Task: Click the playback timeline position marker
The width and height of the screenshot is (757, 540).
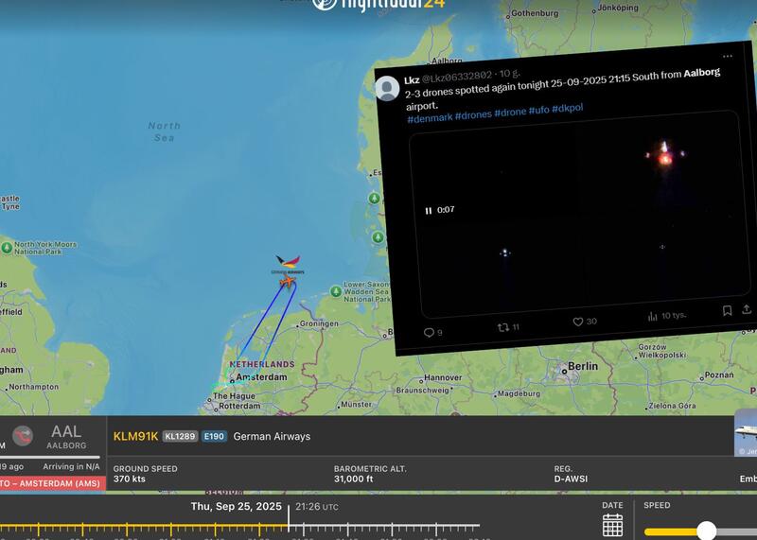Action: click(x=289, y=519)
